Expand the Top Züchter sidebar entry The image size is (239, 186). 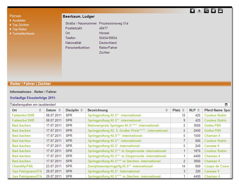coord(21,25)
